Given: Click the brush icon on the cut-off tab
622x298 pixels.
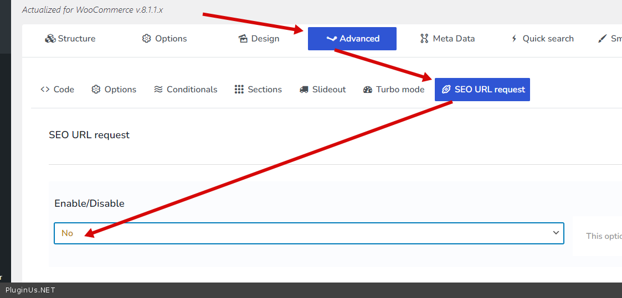Looking at the screenshot, I should [603, 39].
